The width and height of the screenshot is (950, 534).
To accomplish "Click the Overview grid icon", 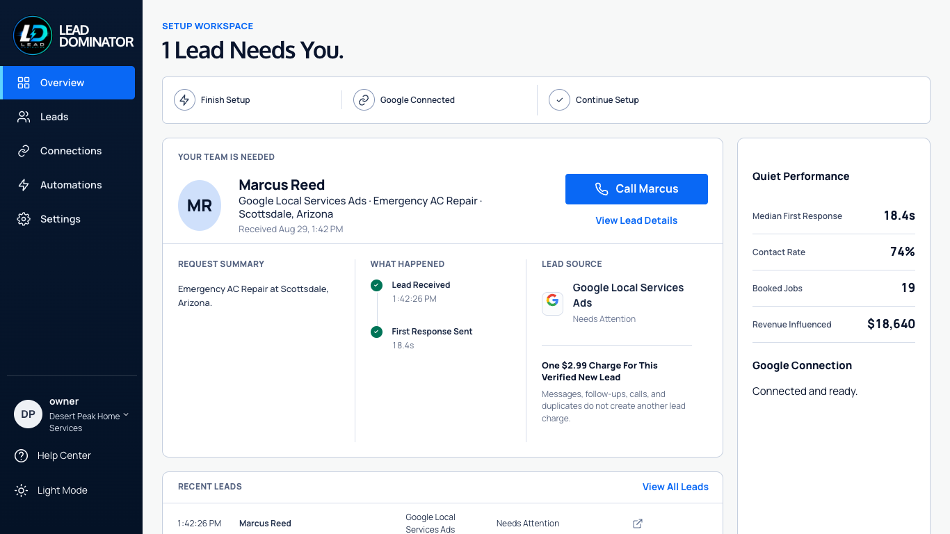I will (24, 83).
